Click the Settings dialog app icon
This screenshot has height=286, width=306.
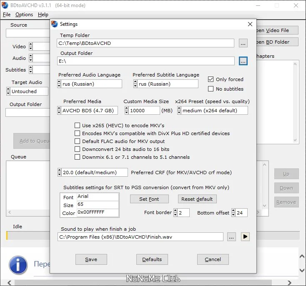[x=55, y=24]
